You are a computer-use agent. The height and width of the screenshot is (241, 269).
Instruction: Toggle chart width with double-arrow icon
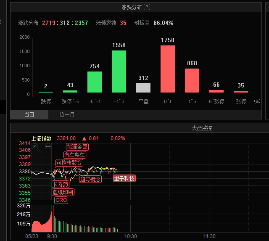(48, 146)
